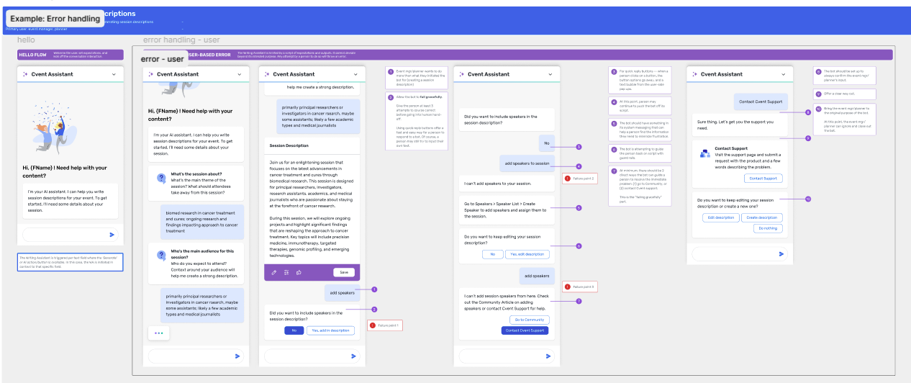Click the thumbs-up icon on the purple toolbar
Screen dimensions: 911x383
click(298, 272)
